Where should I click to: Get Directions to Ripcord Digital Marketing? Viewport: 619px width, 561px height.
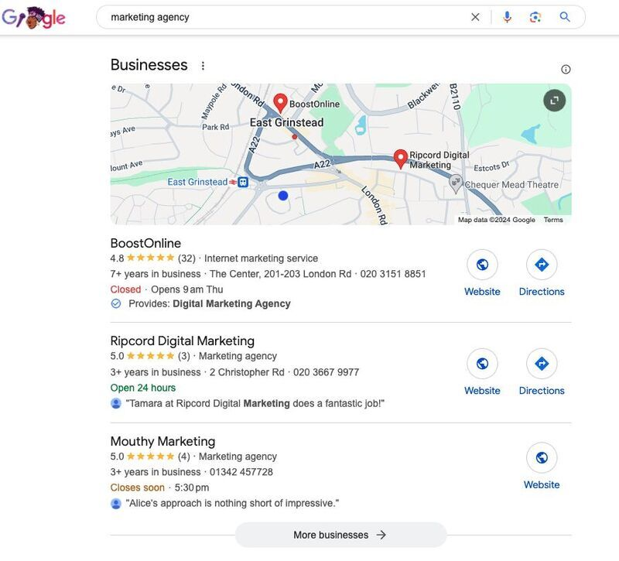coord(542,363)
